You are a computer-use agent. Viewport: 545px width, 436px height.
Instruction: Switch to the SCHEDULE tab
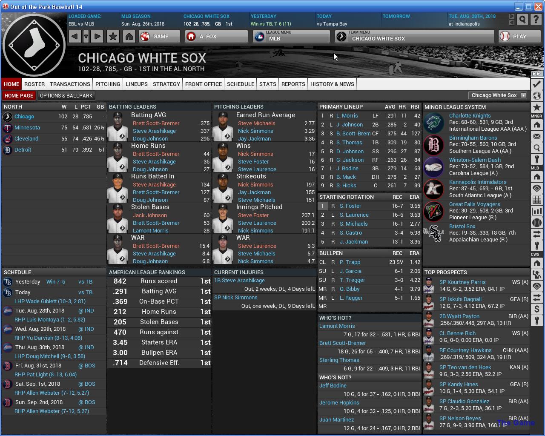tap(241, 84)
